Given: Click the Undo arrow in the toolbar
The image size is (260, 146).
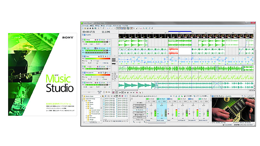Looking at the screenshot, I should [107, 28].
